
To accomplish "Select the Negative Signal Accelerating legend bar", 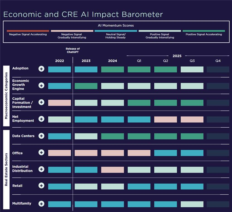I will (28, 31).
